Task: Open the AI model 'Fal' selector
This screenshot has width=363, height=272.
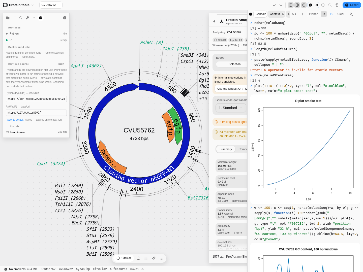Action: pyautogui.click(x=313, y=5)
